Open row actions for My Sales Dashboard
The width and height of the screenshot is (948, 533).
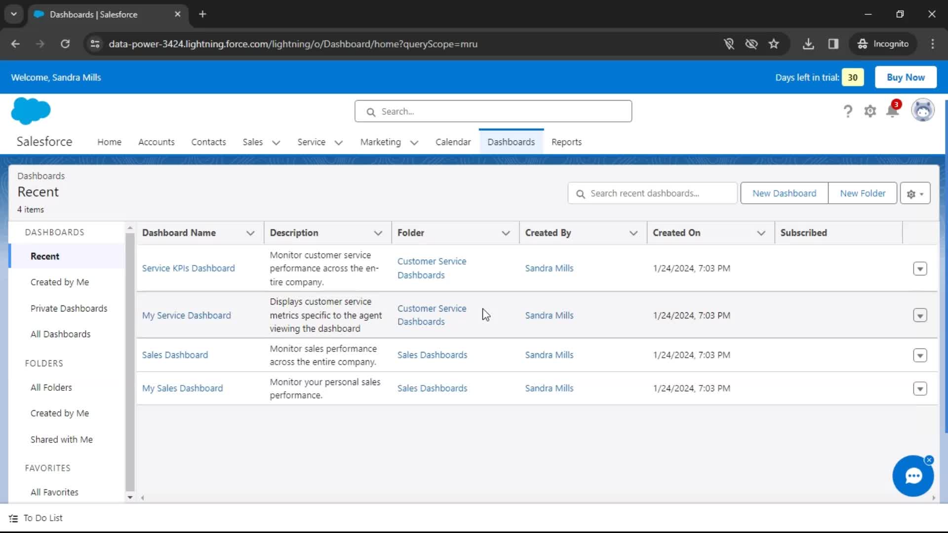(x=920, y=389)
